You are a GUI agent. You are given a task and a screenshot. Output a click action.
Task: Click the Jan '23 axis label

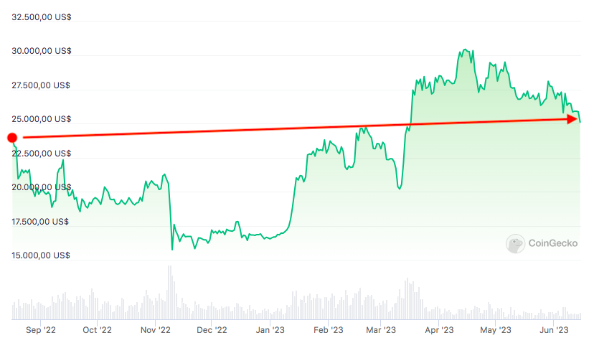pos(270,330)
